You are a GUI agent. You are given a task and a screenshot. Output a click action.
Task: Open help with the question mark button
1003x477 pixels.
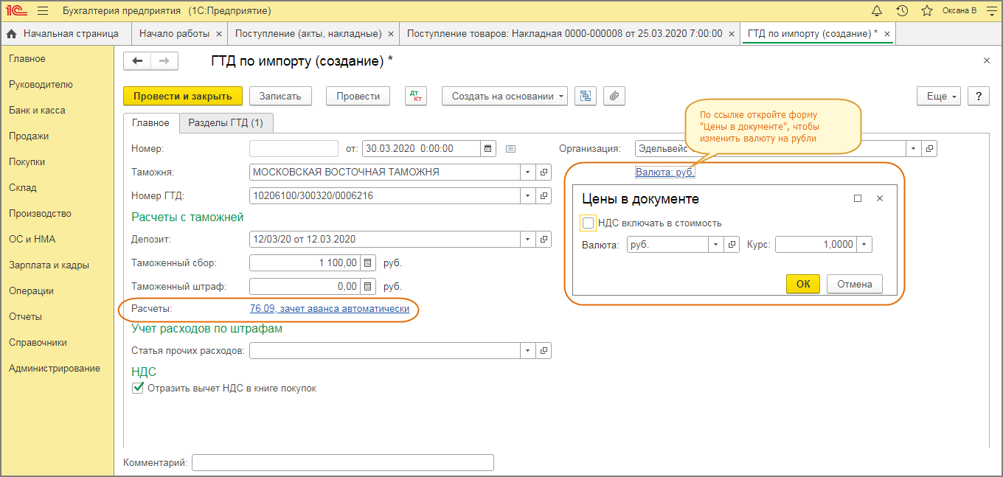coord(978,96)
